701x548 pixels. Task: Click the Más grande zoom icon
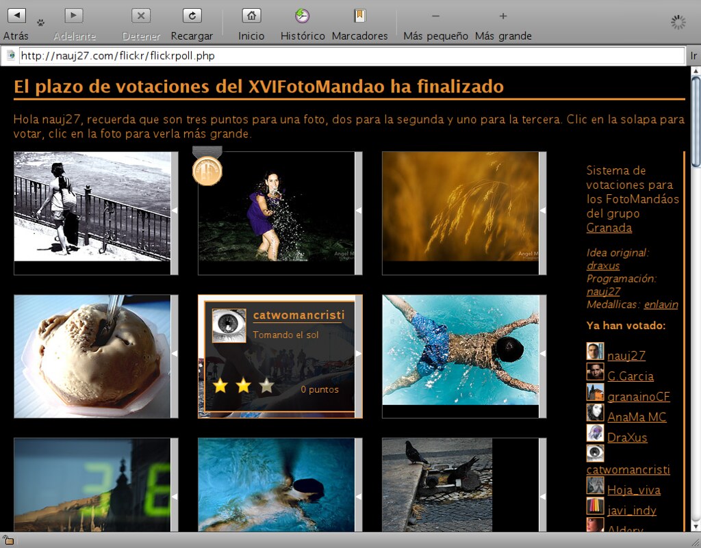click(x=502, y=15)
